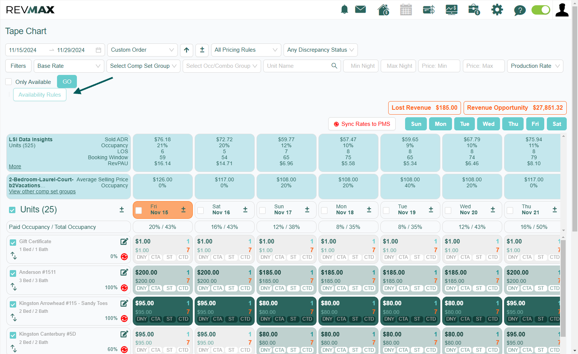Open the notifications bell icon

(344, 10)
